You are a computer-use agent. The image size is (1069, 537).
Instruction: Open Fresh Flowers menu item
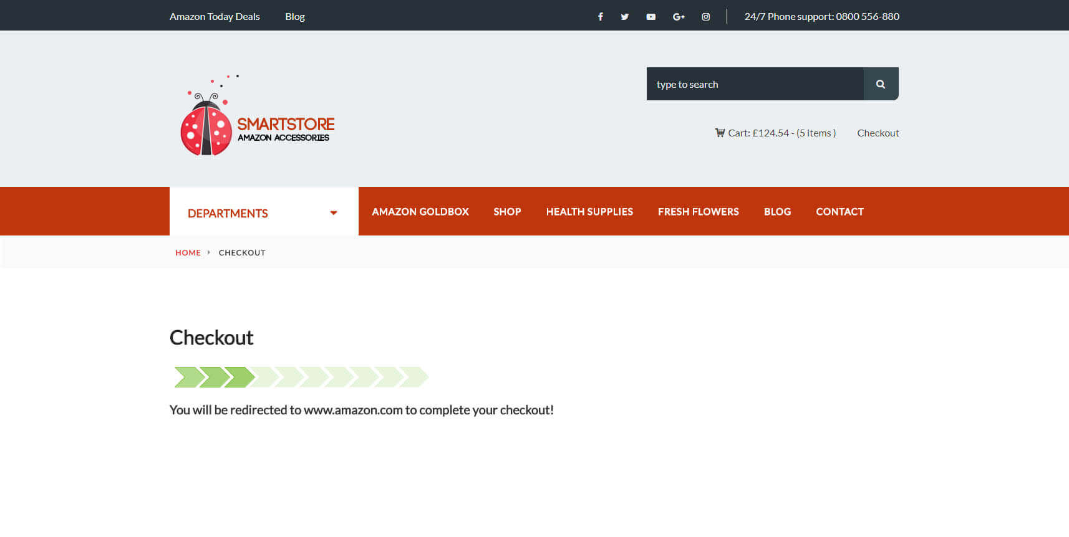698,212
